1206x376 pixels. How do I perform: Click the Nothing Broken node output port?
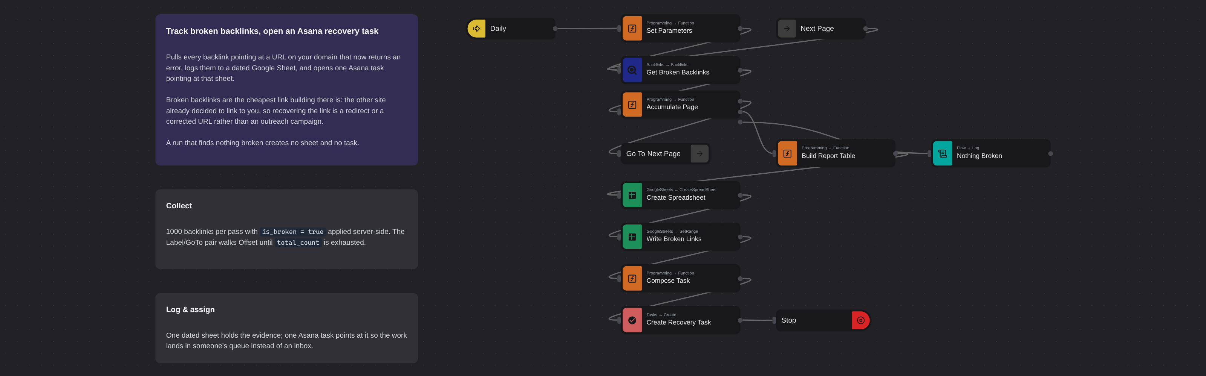click(x=1051, y=154)
